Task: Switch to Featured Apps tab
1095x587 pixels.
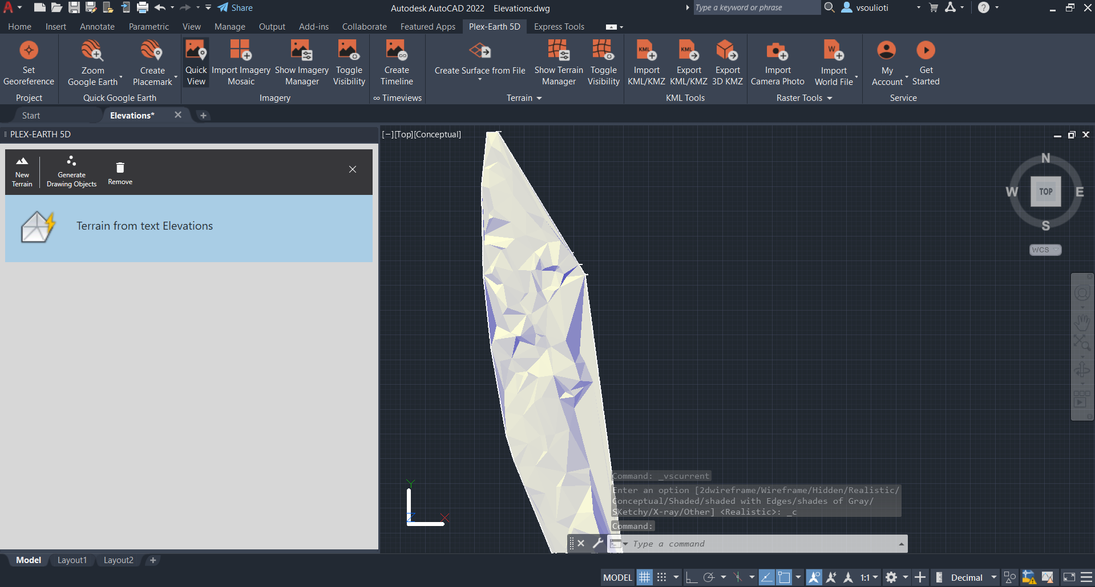Action: click(428, 27)
